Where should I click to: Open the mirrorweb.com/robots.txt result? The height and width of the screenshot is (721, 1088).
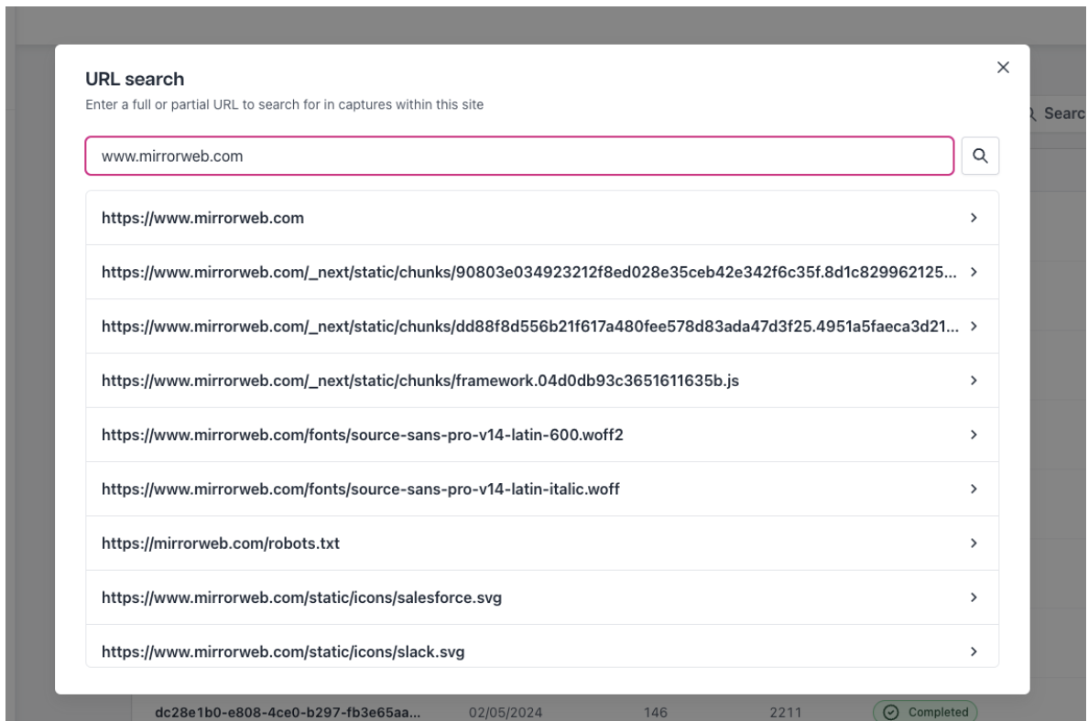coord(542,543)
